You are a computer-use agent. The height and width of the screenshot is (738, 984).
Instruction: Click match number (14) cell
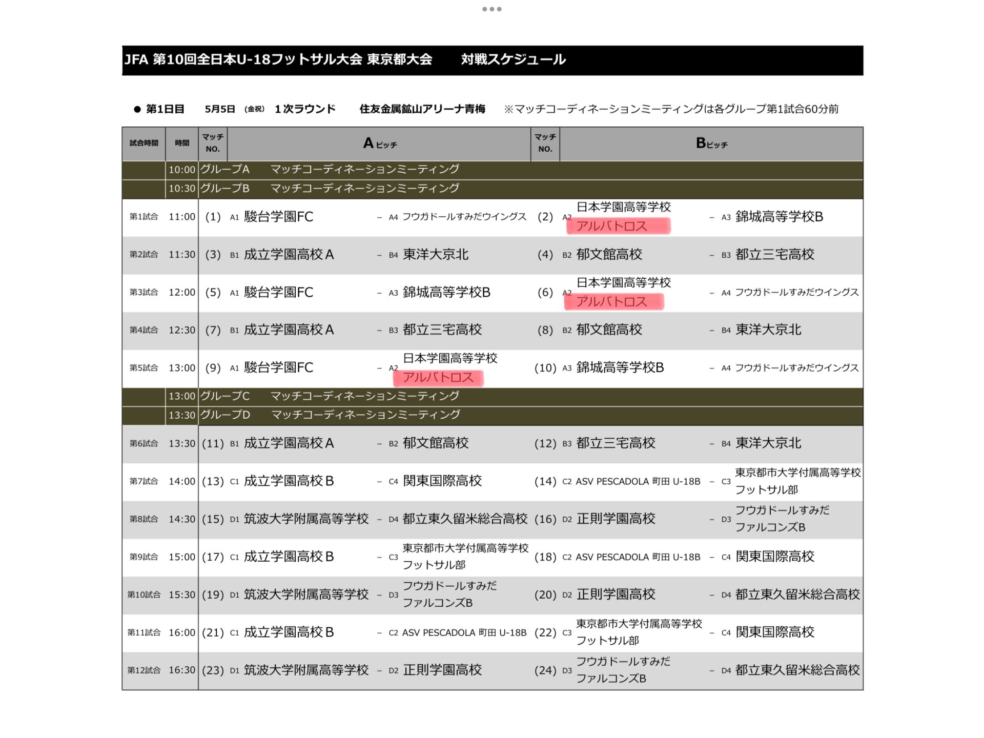545,481
